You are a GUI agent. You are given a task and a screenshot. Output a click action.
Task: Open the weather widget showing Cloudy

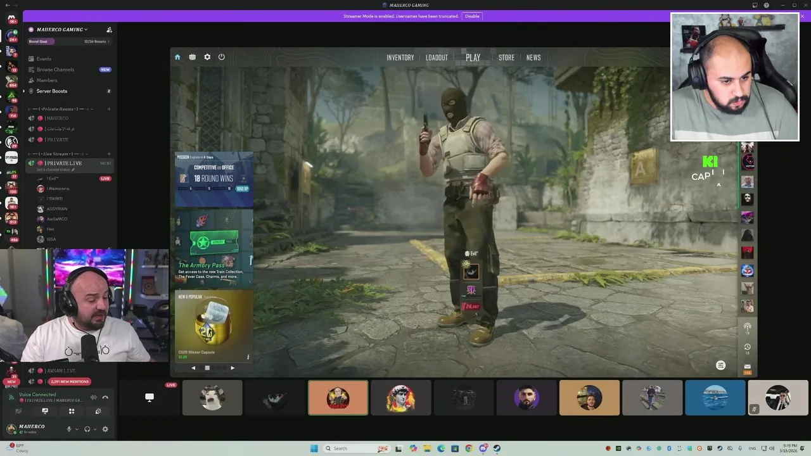[x=16, y=448]
